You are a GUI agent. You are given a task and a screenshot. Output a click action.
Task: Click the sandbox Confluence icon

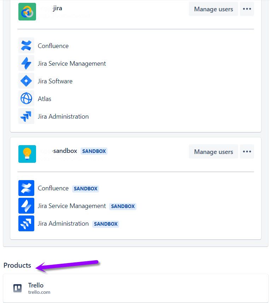tap(26, 188)
